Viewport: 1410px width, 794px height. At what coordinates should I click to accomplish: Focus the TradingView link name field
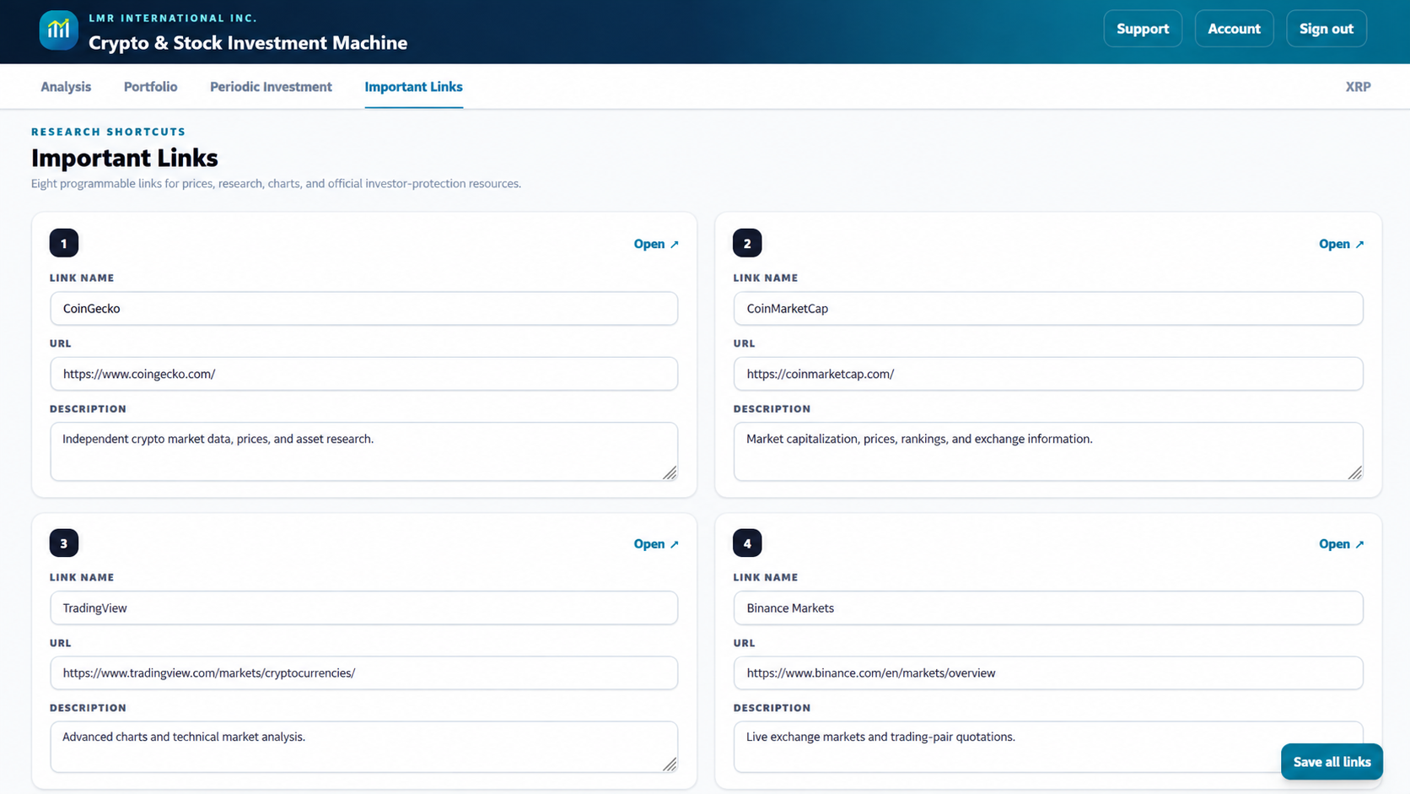pos(363,608)
